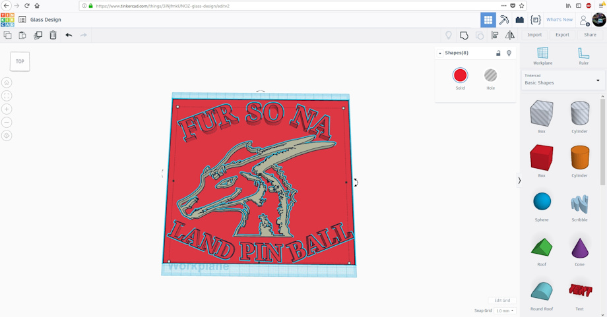Collapse the Shapes(8) inspector panel

pyautogui.click(x=440, y=53)
